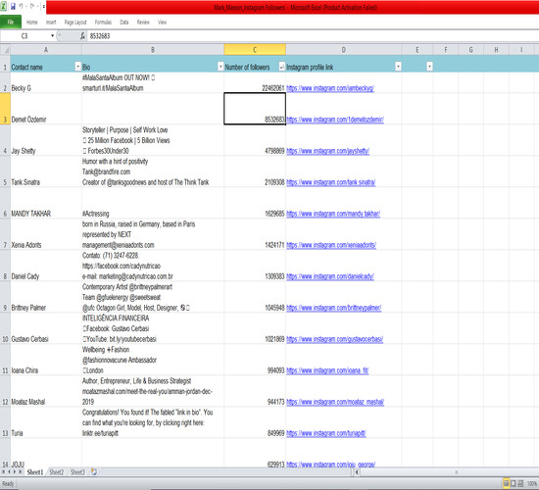Image resolution: width=539 pixels, height=490 pixels.
Task: Open the undo history dropdown arrow
Action: point(26,7)
